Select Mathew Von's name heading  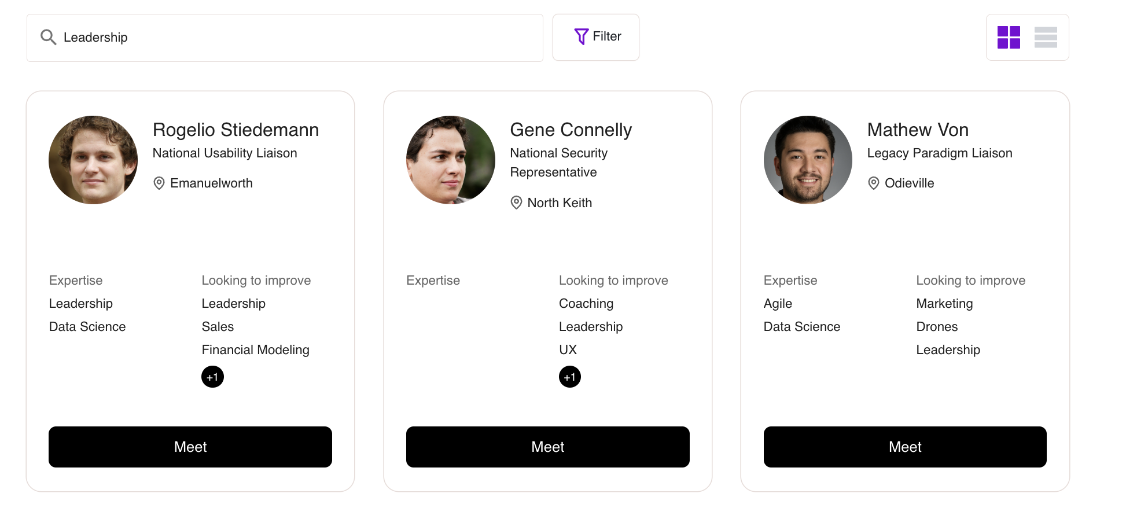point(918,130)
